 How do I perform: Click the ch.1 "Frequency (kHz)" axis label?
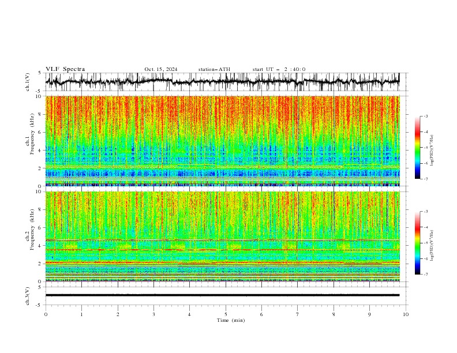pyautogui.click(x=32, y=134)
